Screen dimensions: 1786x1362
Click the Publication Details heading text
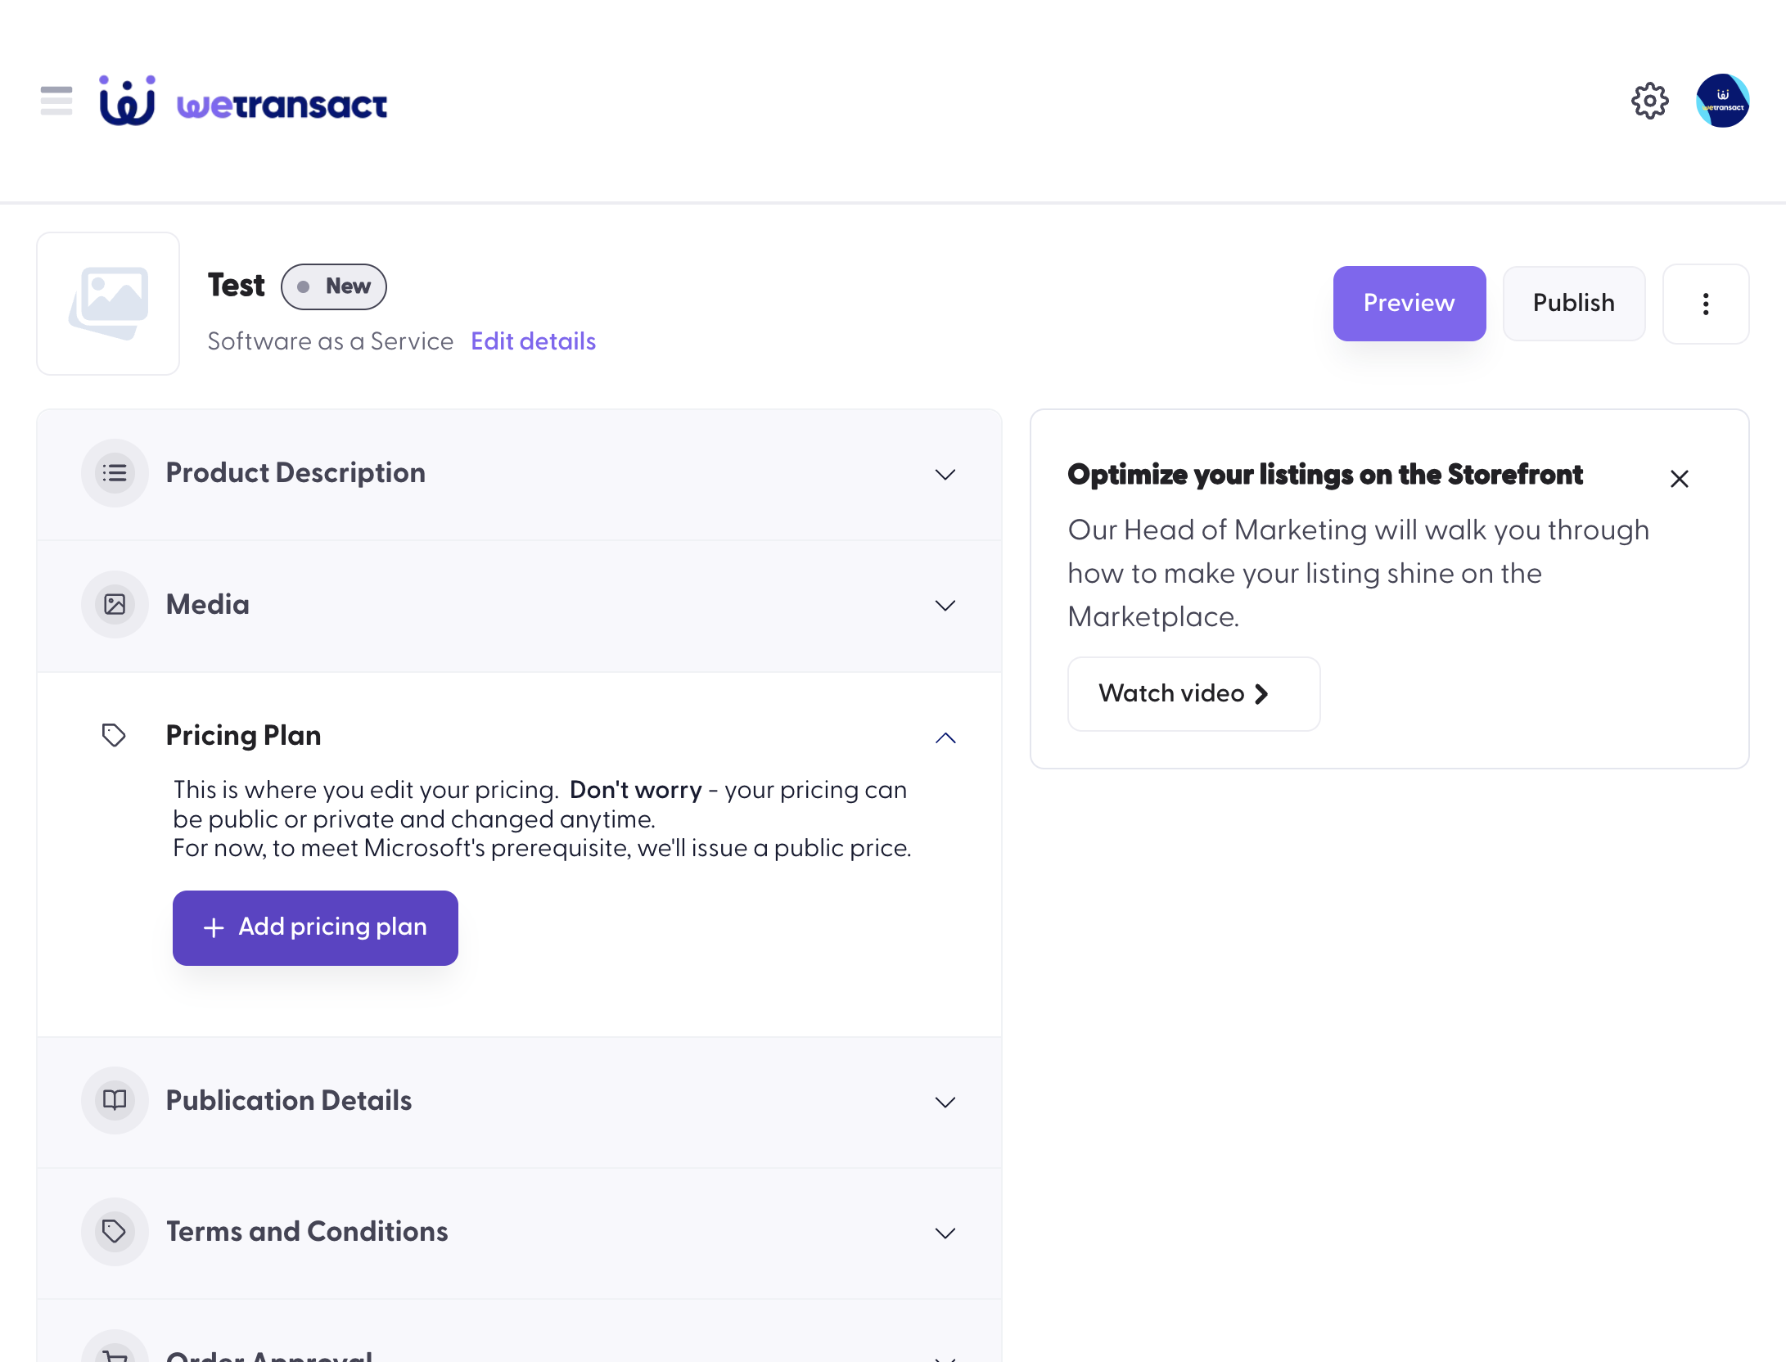tap(289, 1100)
